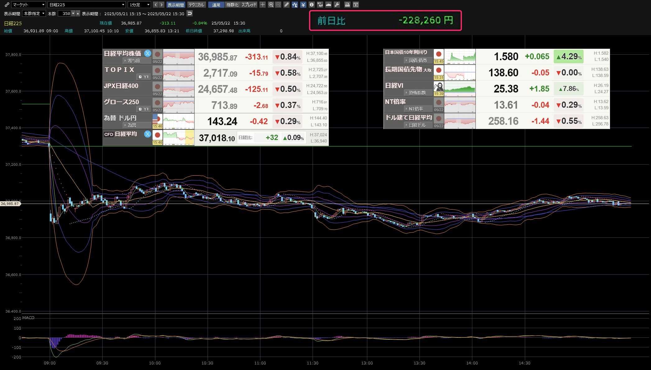This screenshot has width=651, height=370.
Task: Open the 1分足 timeframe dropdown
Action: tap(139, 5)
